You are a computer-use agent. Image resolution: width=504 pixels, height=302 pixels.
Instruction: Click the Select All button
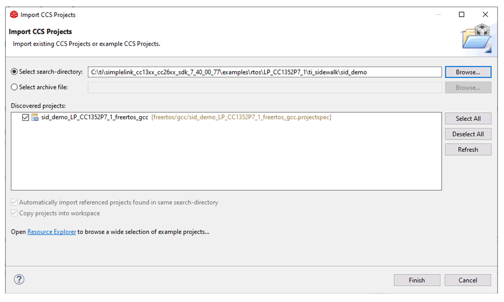(x=468, y=118)
